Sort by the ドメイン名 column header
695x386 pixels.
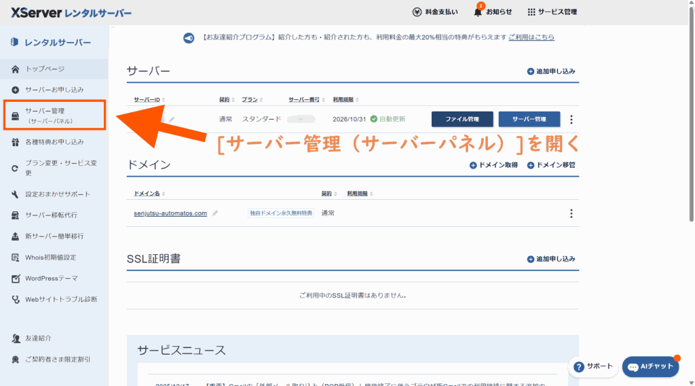[x=149, y=194]
